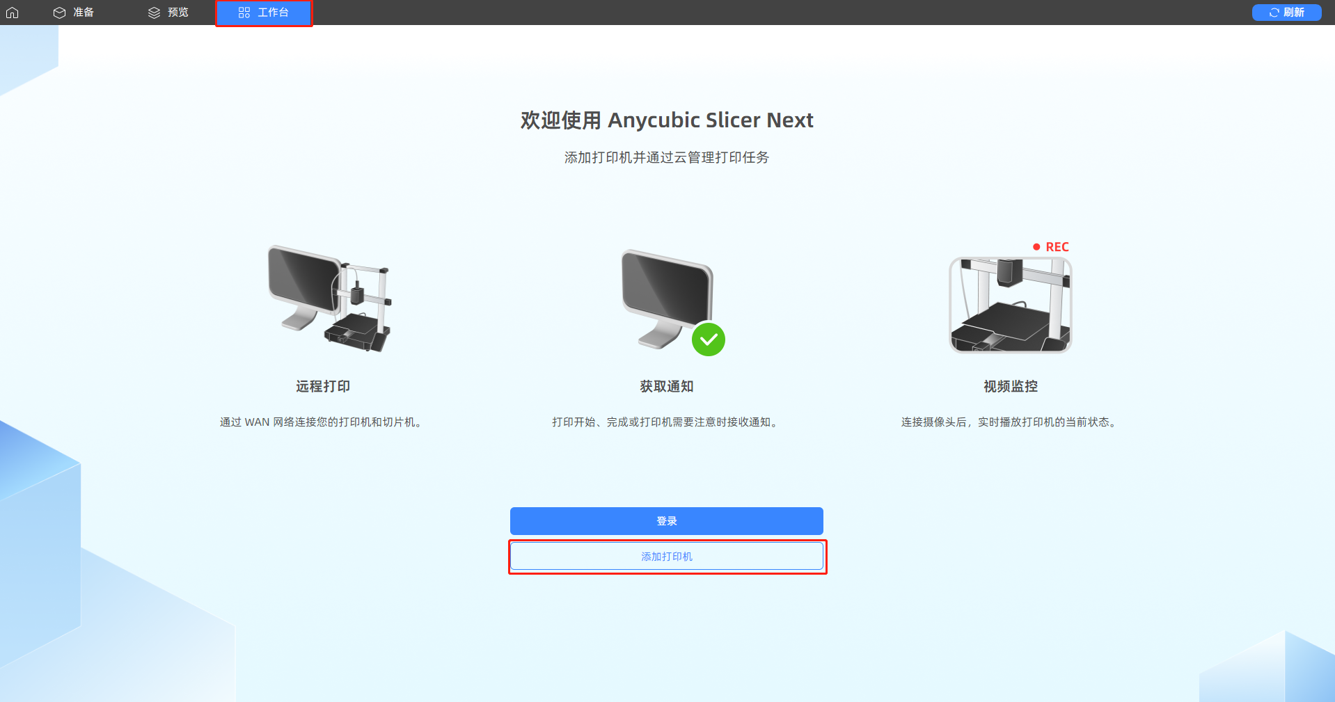Viewport: 1335px width, 702px height.
Task: Click text 打印开始、完成或打印机需要注意时接收通知。
Action: [x=667, y=422]
